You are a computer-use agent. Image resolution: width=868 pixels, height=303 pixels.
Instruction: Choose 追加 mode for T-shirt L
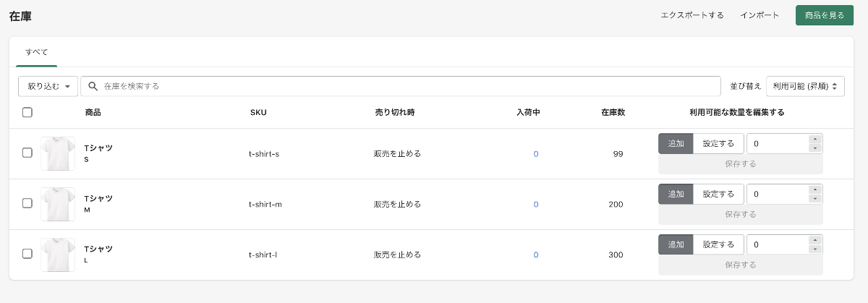coord(676,244)
